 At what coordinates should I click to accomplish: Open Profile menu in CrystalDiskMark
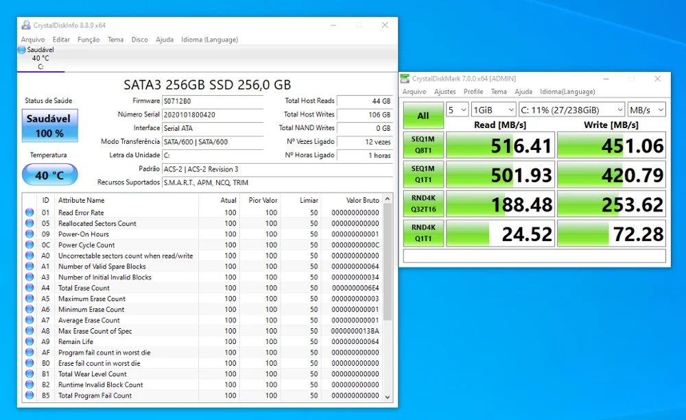tap(473, 91)
